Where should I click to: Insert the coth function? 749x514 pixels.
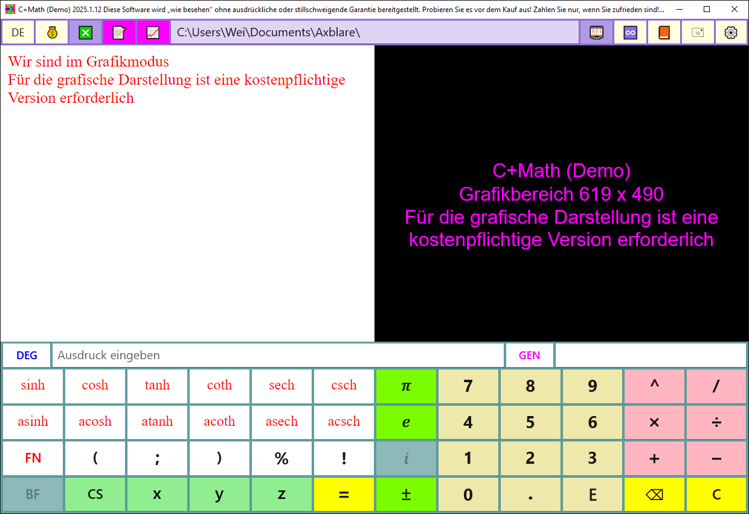tap(219, 386)
